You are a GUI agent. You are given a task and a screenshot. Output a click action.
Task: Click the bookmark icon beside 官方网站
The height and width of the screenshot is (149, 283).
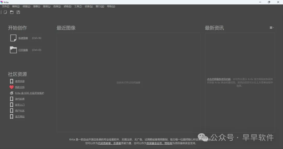click(x=12, y=116)
